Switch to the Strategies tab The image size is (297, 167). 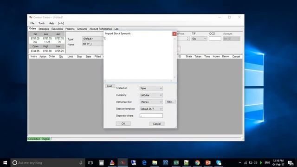click(44, 29)
